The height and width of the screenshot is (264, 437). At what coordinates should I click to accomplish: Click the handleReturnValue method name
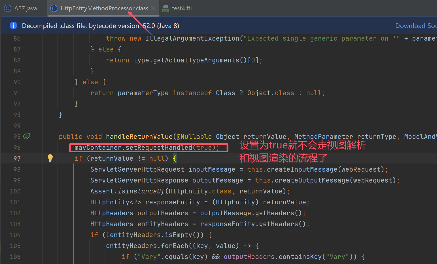point(139,137)
